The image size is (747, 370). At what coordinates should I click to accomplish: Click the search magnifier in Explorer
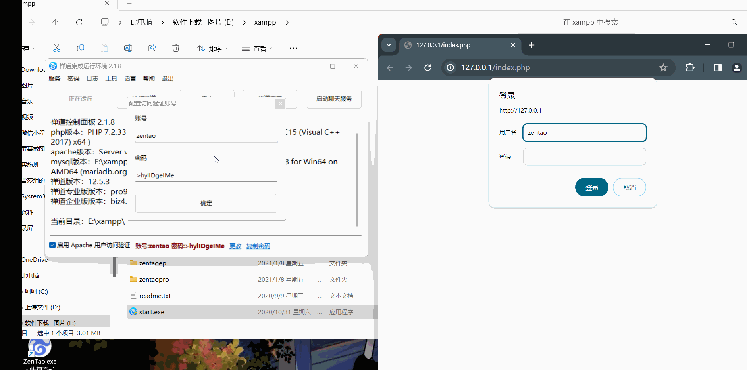pos(734,22)
